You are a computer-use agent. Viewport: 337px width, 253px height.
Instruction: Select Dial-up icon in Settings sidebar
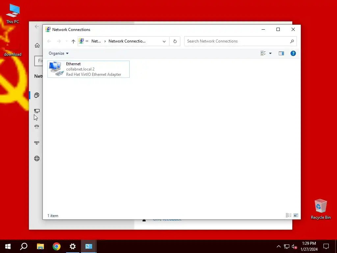[x=37, y=127]
